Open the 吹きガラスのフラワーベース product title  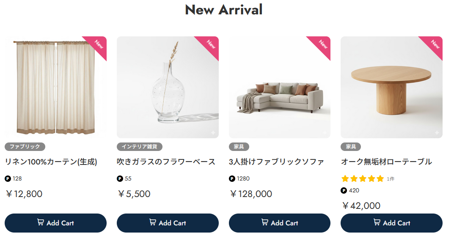point(166,162)
